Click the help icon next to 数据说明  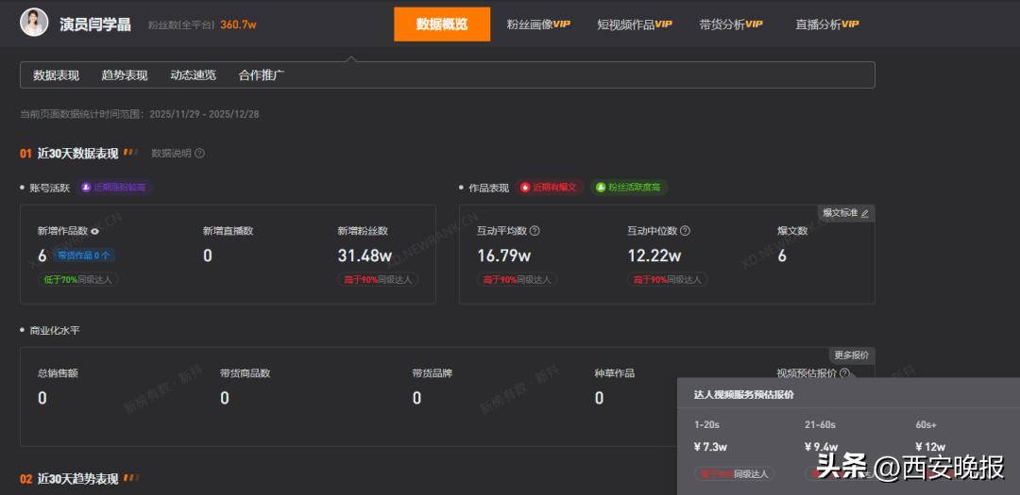pos(199,153)
